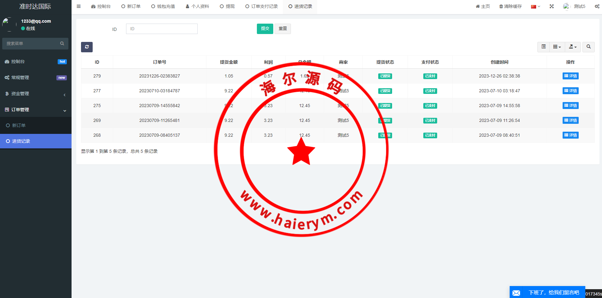Select 新订单 in sidebar menu
602x298 pixels.
click(x=19, y=125)
